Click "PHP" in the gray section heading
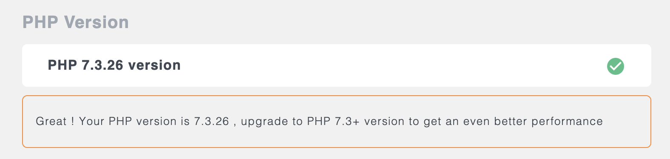The height and width of the screenshot is (159, 670). pos(40,22)
